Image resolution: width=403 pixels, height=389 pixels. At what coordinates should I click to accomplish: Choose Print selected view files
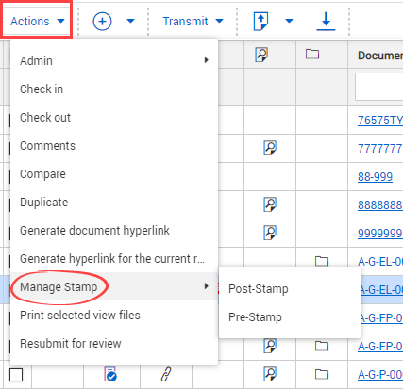pyautogui.click(x=114, y=315)
